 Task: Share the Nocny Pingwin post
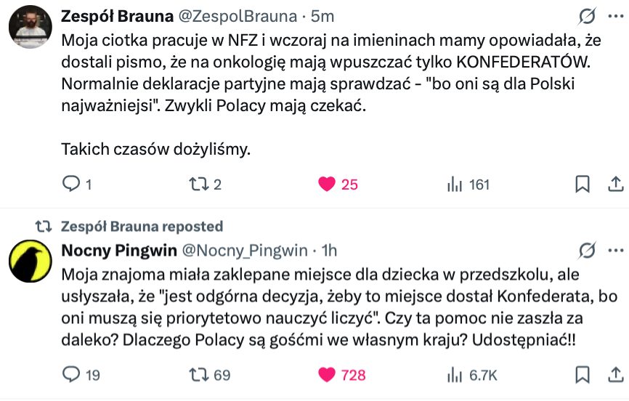[x=614, y=375]
